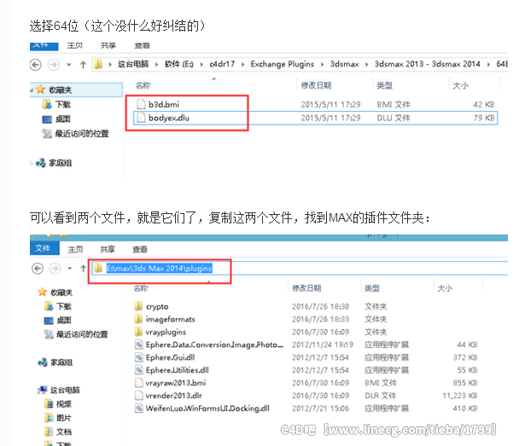Open 主页 tab in upper Explorer window
This screenshot has width=525, height=446.
tap(74, 45)
